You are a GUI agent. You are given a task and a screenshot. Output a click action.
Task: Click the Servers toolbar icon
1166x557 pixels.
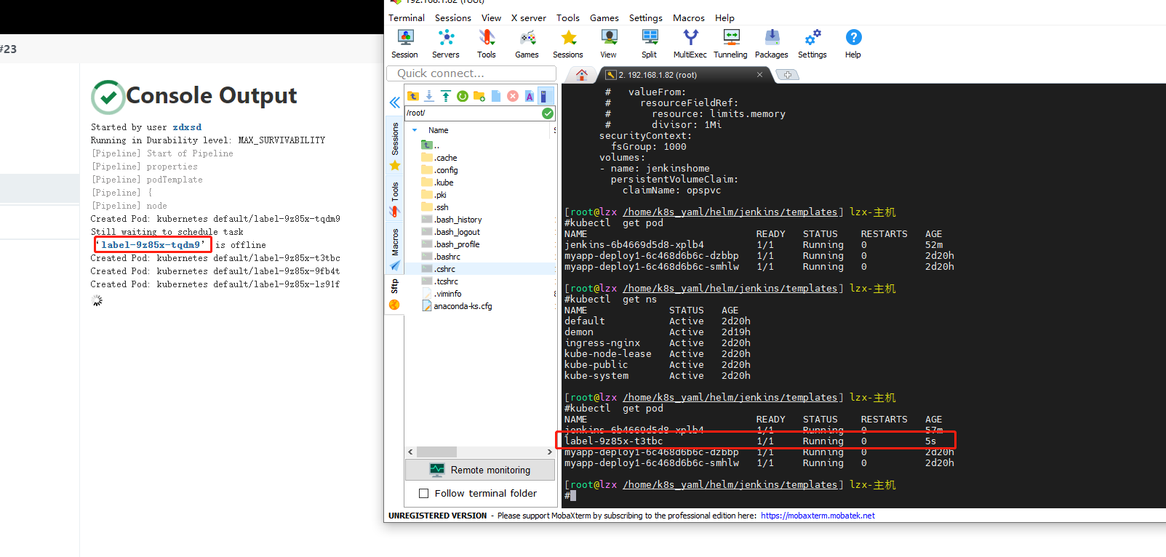(x=446, y=44)
